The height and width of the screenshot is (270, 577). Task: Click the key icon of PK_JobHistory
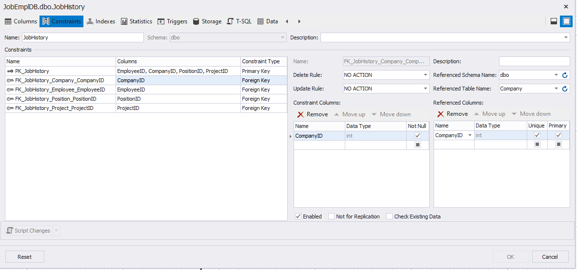pyautogui.click(x=10, y=71)
